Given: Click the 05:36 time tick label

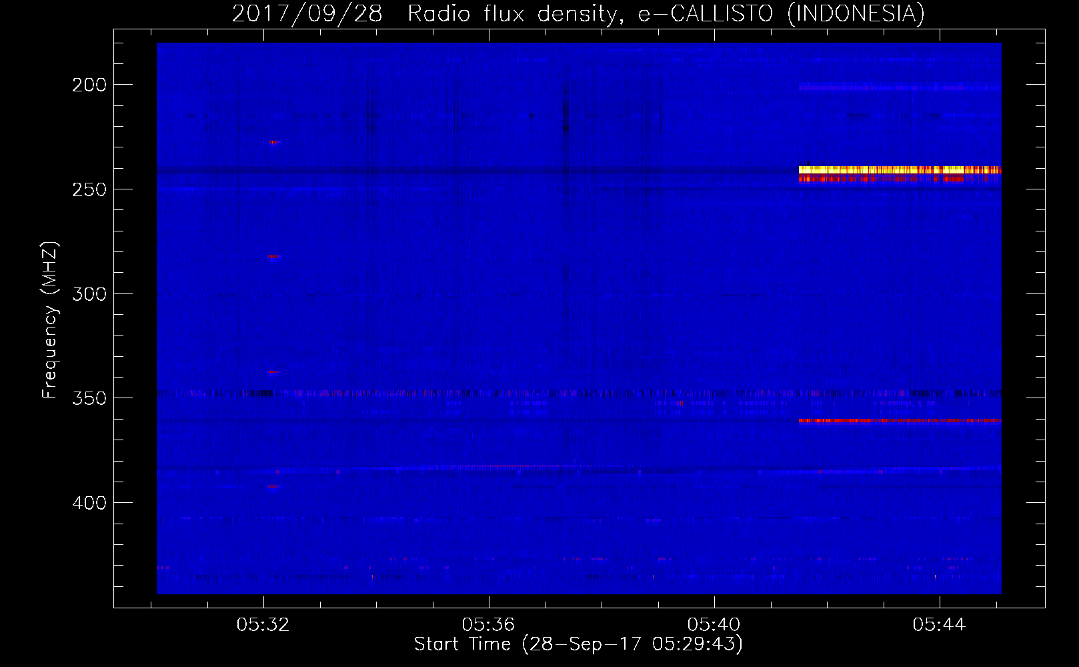Looking at the screenshot, I should click(489, 624).
